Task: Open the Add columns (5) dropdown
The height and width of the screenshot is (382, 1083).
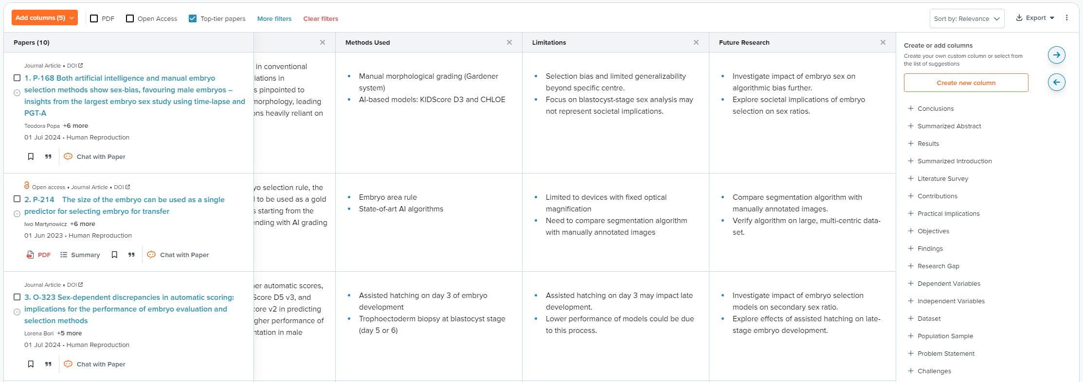Action: click(45, 18)
